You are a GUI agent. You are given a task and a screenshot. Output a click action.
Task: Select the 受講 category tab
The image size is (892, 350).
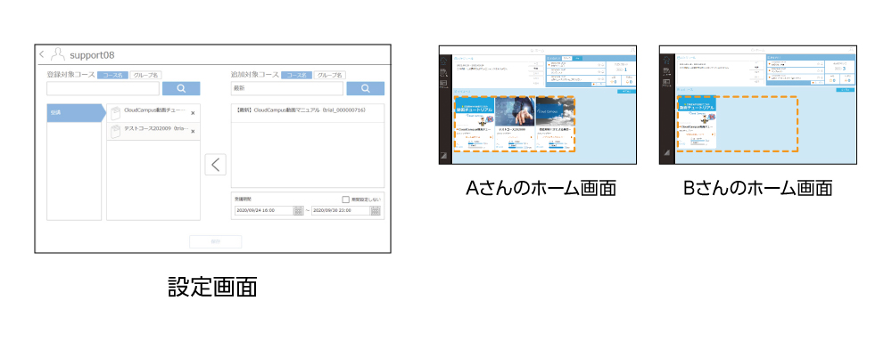pyautogui.click(x=76, y=112)
